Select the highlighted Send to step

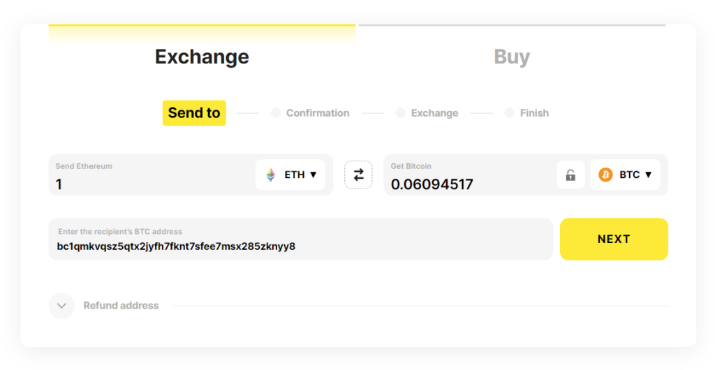pyautogui.click(x=194, y=113)
